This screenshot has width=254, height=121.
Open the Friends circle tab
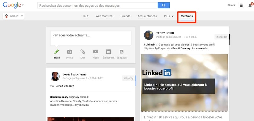[x=125, y=16]
